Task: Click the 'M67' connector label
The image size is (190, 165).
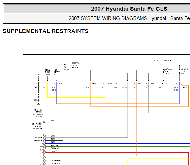Action: 60,83
